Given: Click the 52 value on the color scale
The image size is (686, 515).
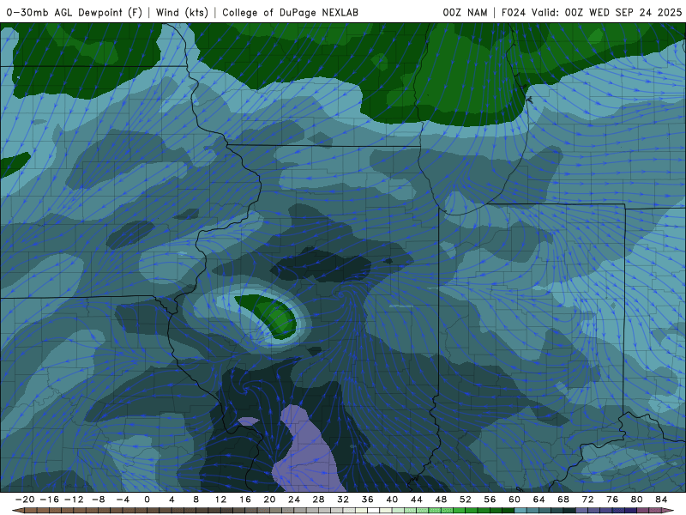Looking at the screenshot, I should 466,500.
